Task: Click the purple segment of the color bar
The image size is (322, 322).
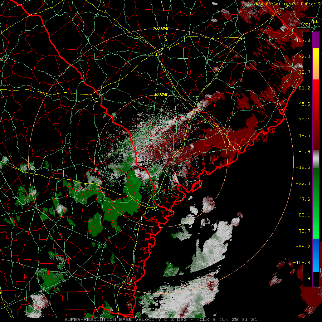Action: tap(316, 40)
